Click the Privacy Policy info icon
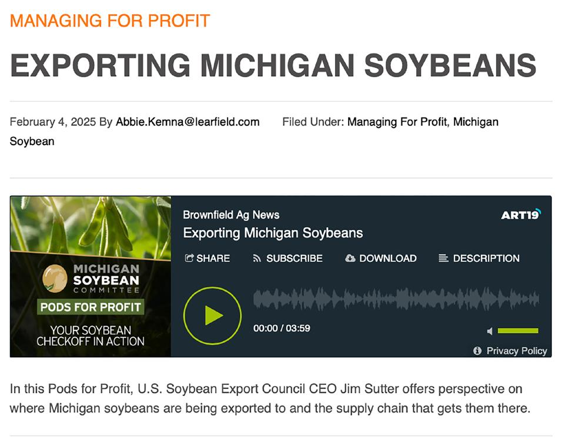 477,351
